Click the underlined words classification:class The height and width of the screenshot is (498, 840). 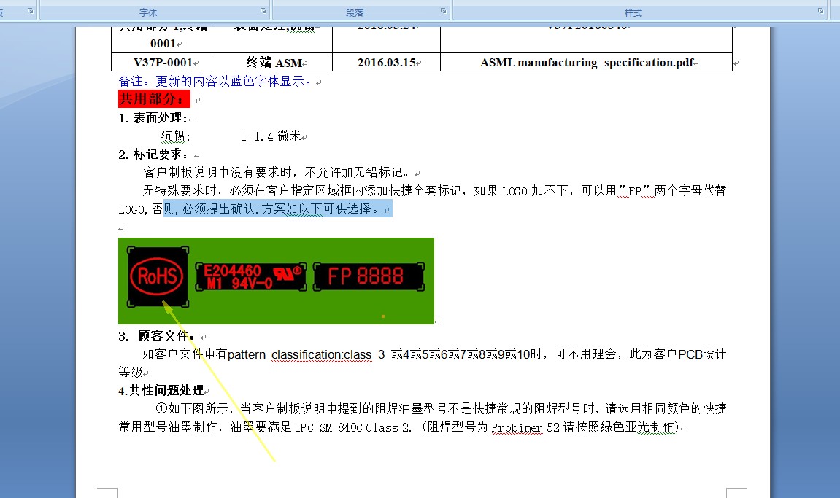321,354
